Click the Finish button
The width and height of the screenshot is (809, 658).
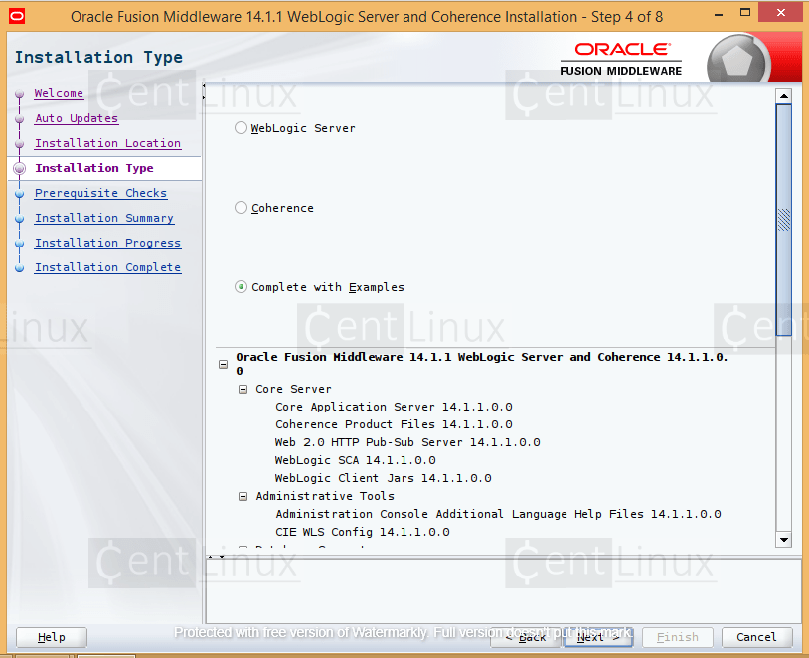[678, 637]
